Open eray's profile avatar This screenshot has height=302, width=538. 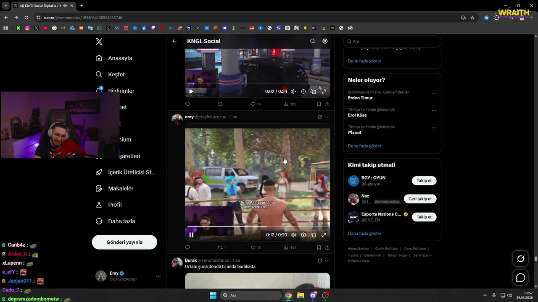(x=177, y=120)
